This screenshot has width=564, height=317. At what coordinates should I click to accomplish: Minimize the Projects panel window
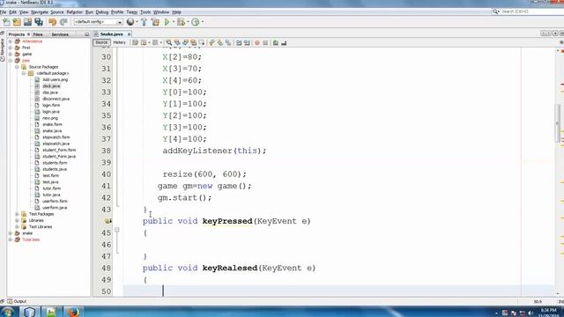[86, 34]
